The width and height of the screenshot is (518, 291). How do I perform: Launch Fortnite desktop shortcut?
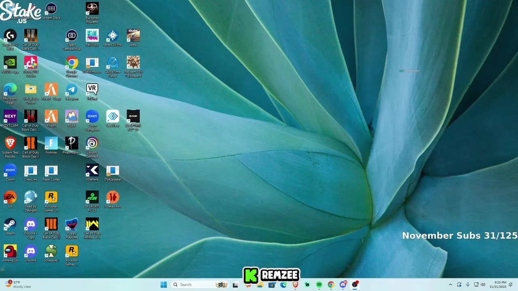pos(51,145)
